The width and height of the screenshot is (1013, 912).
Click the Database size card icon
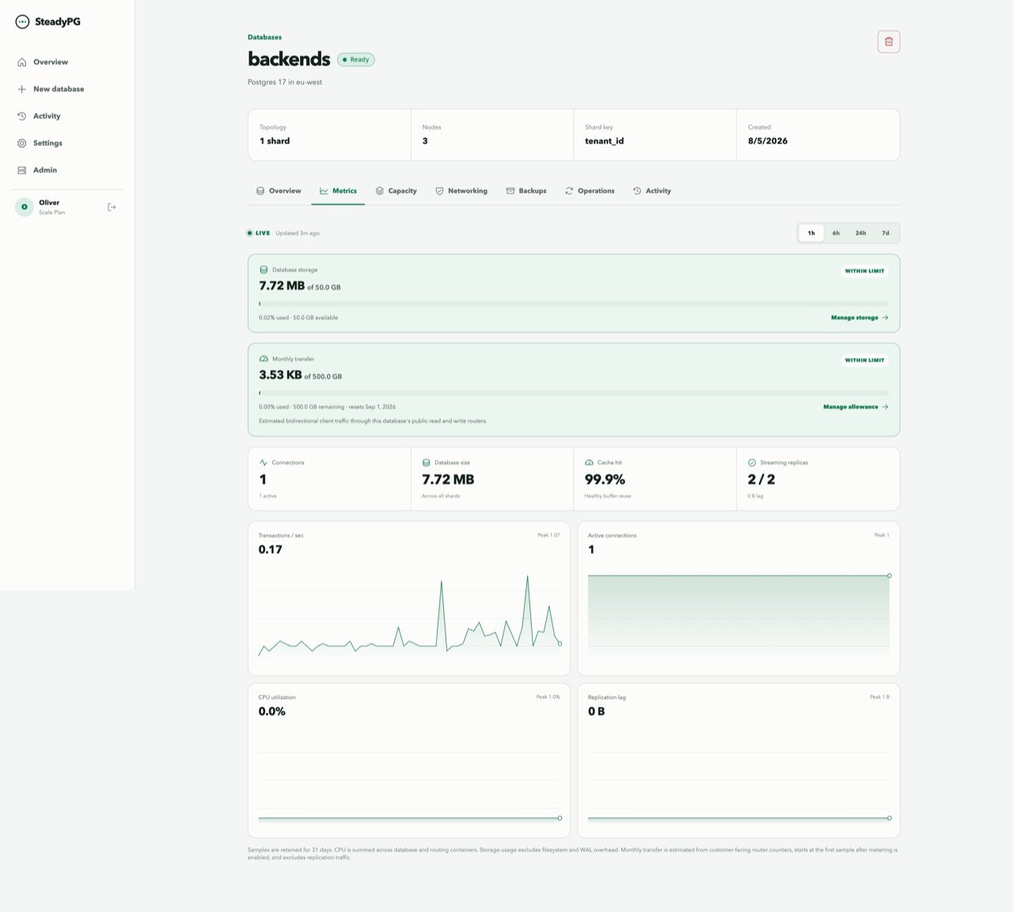pos(427,462)
